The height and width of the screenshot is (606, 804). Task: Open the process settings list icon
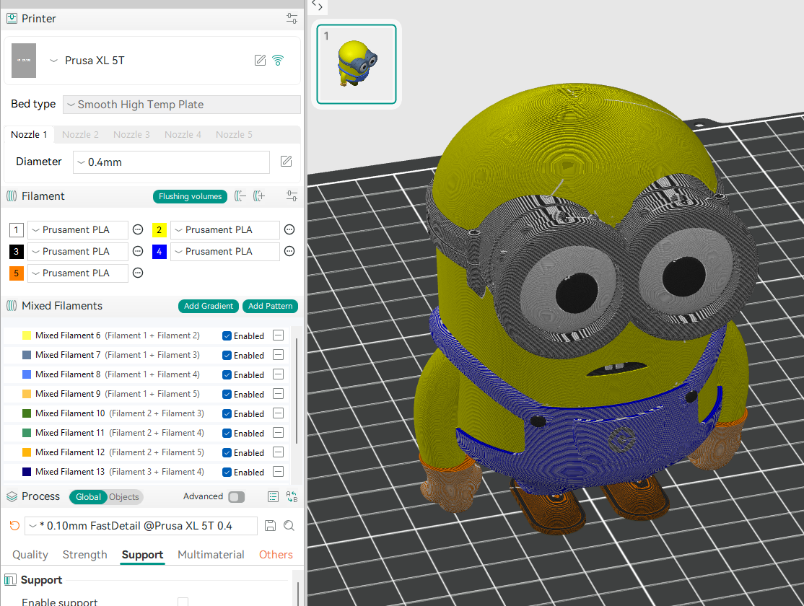274,496
